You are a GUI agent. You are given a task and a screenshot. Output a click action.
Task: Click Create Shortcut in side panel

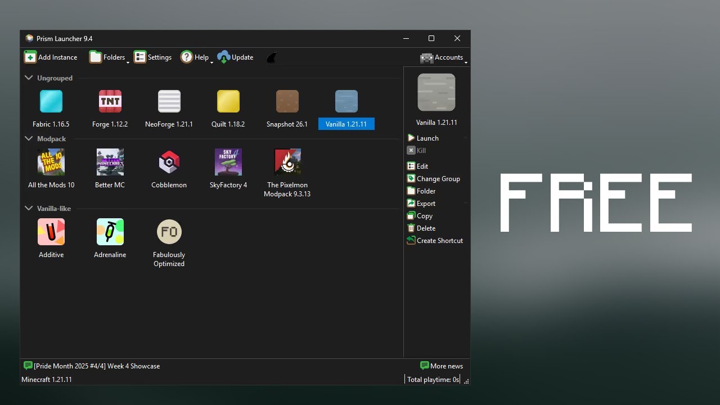435,240
